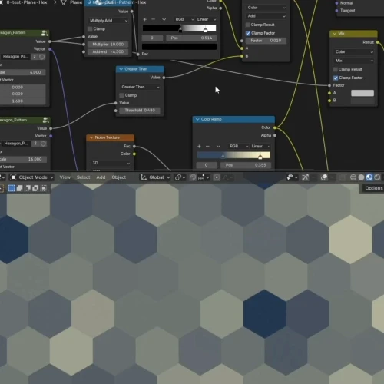Collapse the Noise Texture node
This screenshot has width=384, height=384.
[91, 137]
